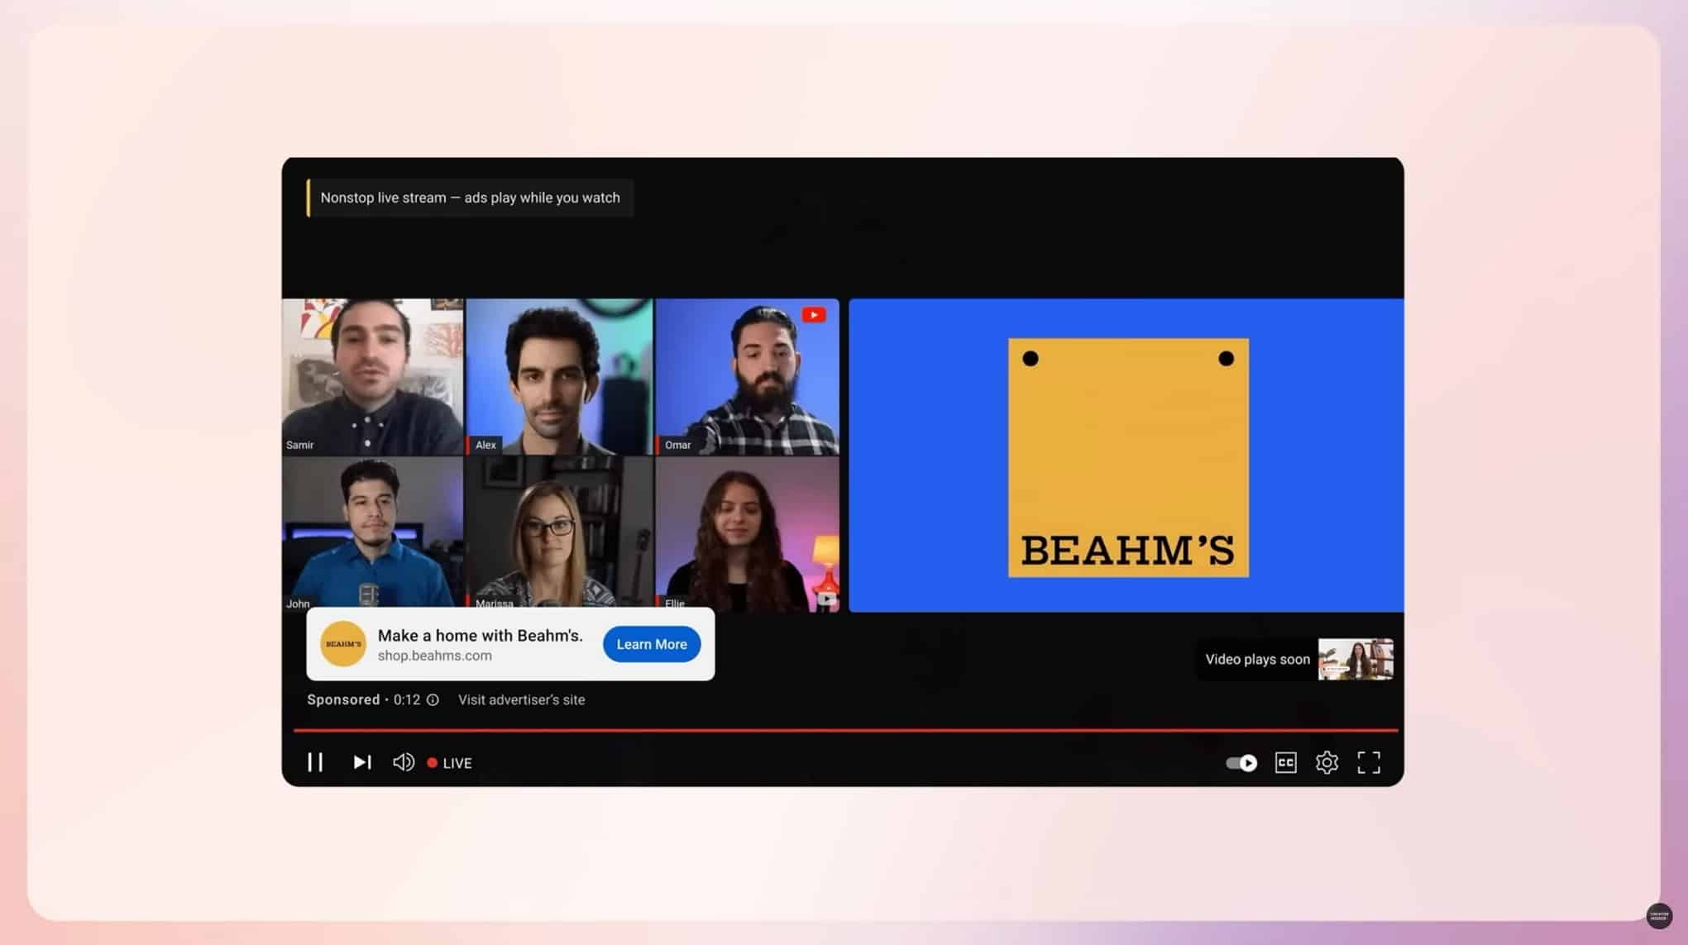Click the red LIVE indicator
The width and height of the screenshot is (1688, 945).
[x=449, y=762]
